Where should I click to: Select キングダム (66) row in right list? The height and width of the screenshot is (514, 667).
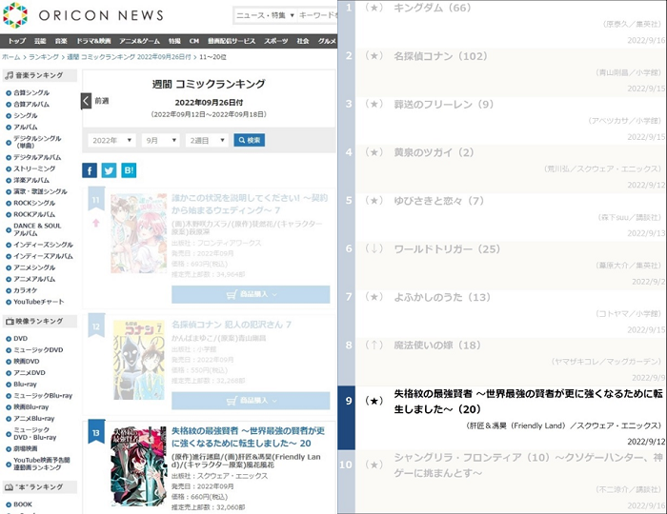(x=502, y=24)
